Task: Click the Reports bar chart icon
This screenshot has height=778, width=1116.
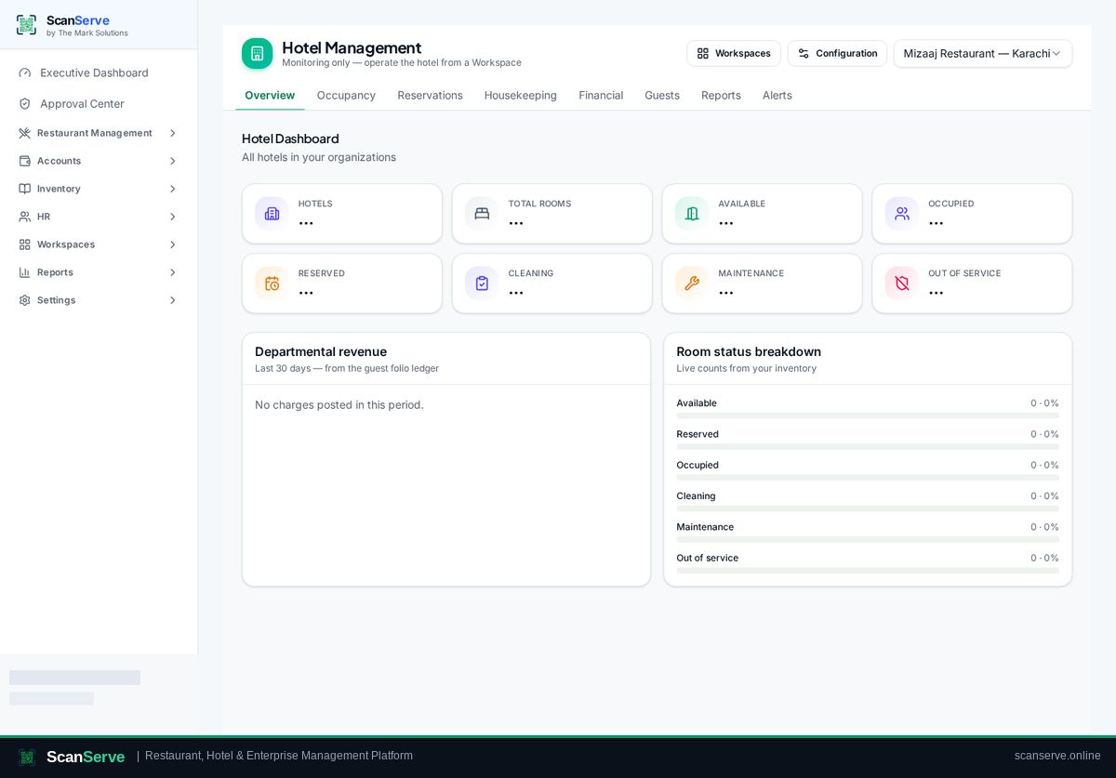Action: 25,272
